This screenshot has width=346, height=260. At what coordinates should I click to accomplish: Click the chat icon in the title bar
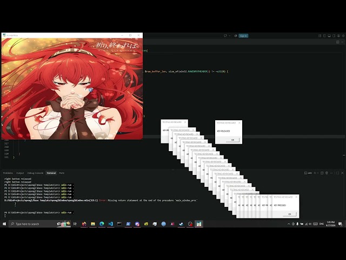pos(225,36)
